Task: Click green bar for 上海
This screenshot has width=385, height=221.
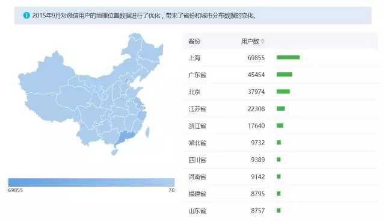Action: (x=288, y=58)
